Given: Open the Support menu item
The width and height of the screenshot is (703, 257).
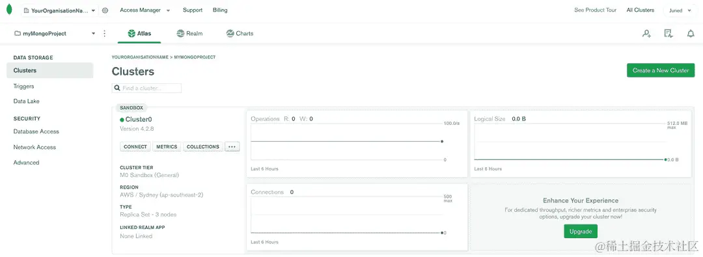Looking at the screenshot, I should (192, 10).
